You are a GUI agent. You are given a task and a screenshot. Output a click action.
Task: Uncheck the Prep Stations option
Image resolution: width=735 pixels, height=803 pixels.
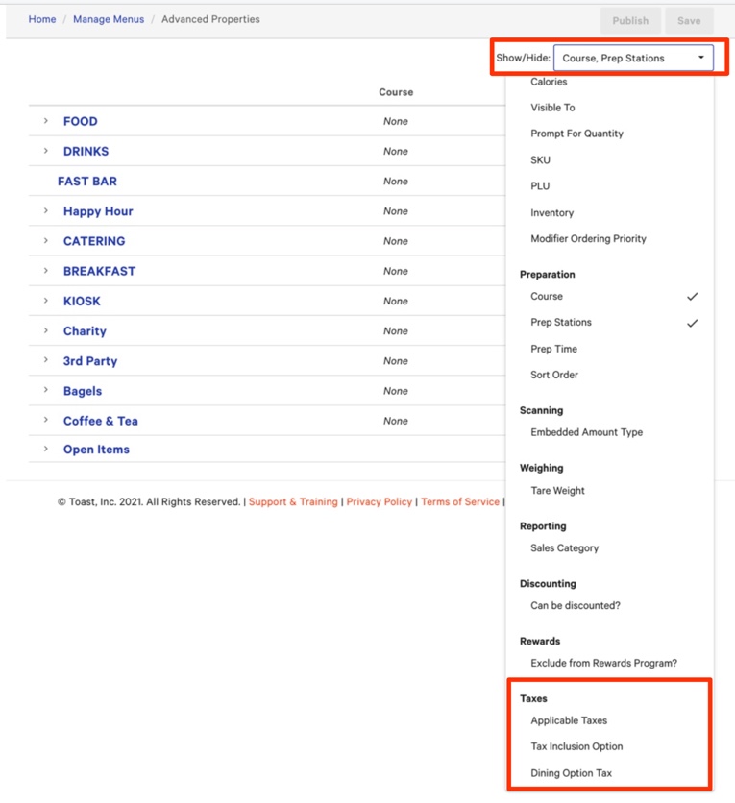point(561,323)
